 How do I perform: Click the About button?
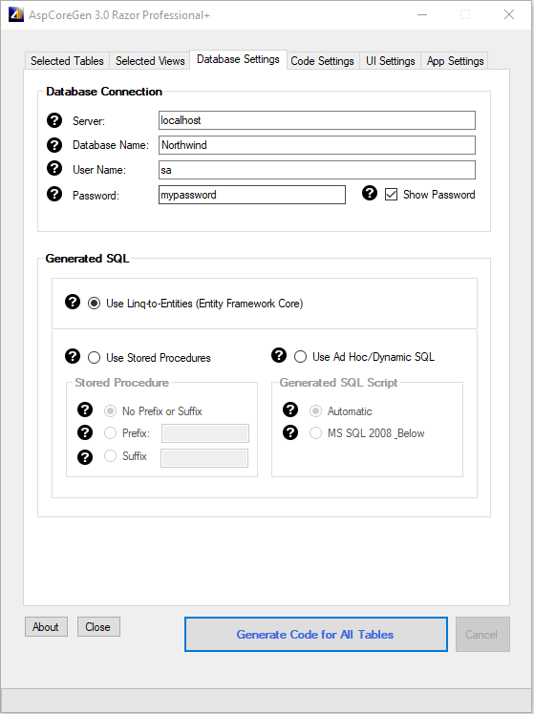click(46, 626)
